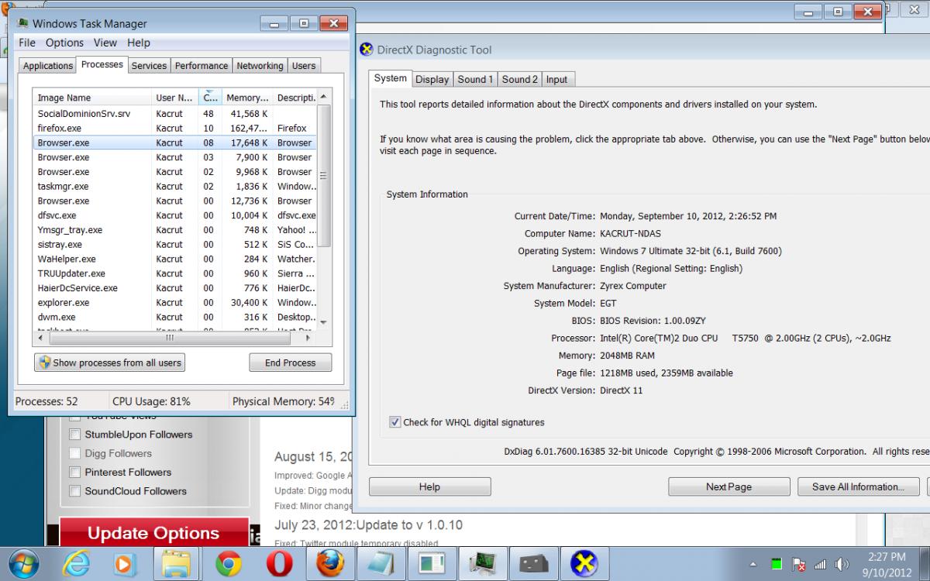This screenshot has height=581, width=930.
Task: Switch to DirectX Diagnostic taskbar icon
Action: point(584,564)
